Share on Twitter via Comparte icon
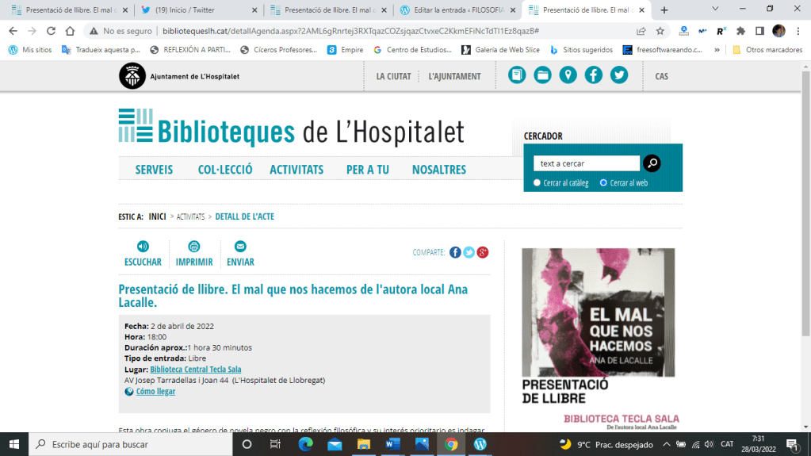This screenshot has height=456, width=811. point(469,252)
